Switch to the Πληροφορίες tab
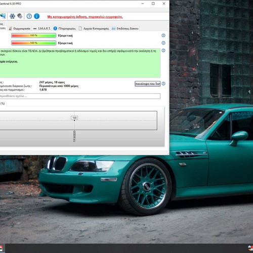253x253 pixels. (65, 29)
